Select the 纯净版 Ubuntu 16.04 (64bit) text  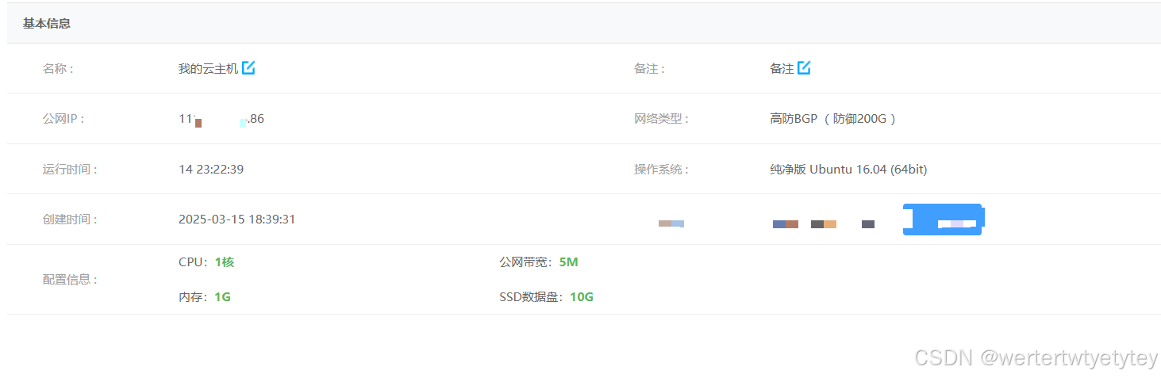point(848,169)
